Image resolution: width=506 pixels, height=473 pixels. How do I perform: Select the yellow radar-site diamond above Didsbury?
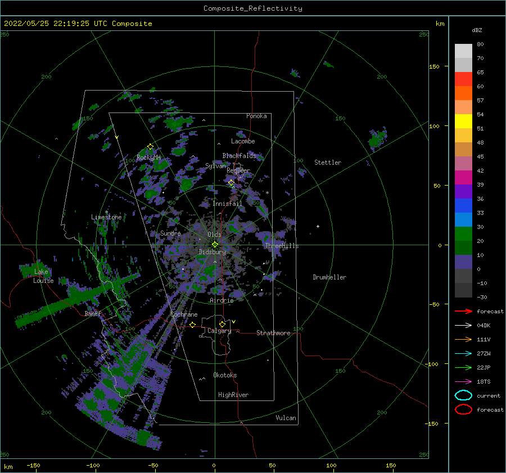(x=215, y=245)
